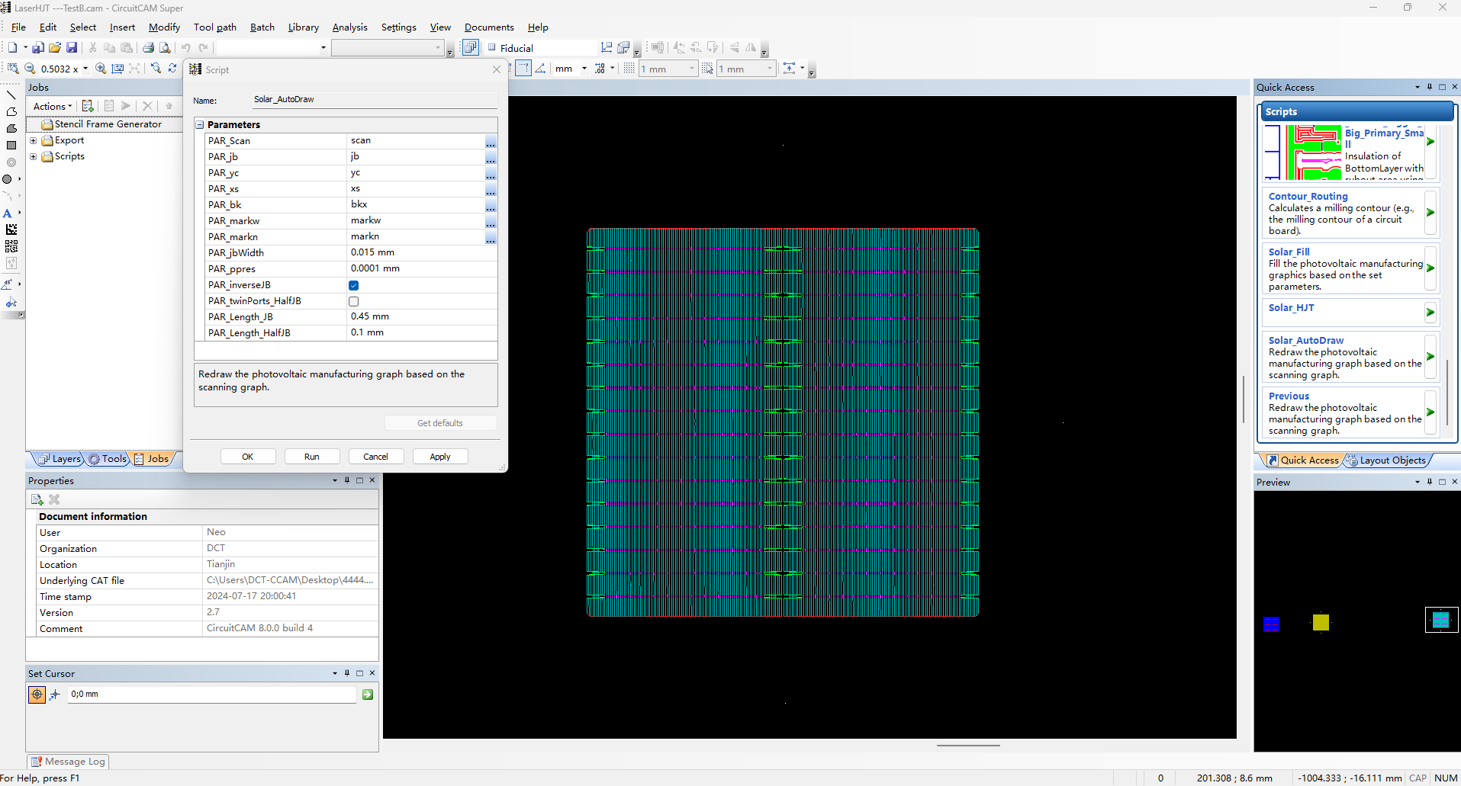This screenshot has width=1461, height=786.
Task: Click the add job icon in Jobs panel
Action: click(x=88, y=106)
